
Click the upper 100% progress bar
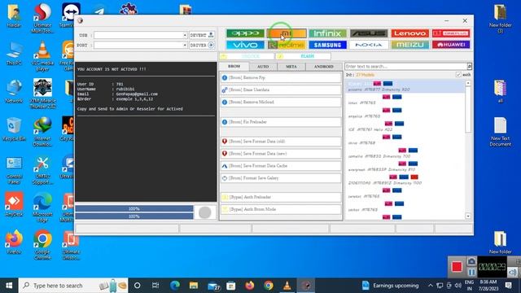tap(134, 208)
